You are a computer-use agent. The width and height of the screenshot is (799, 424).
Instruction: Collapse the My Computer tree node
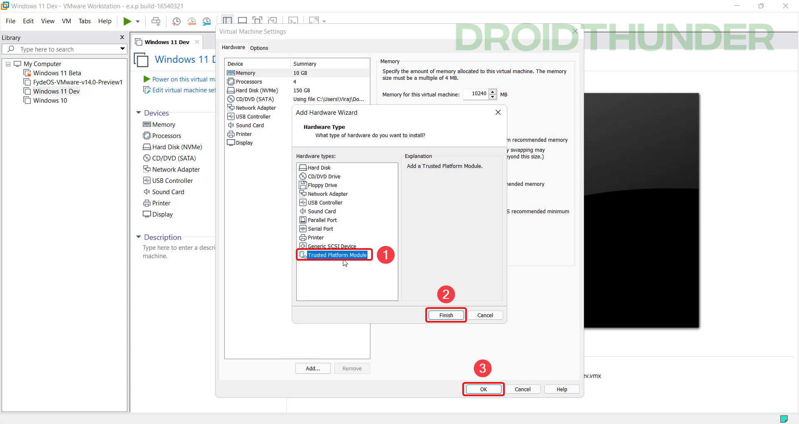point(8,64)
